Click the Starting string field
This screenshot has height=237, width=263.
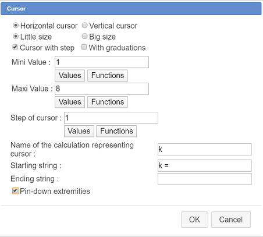point(205,165)
